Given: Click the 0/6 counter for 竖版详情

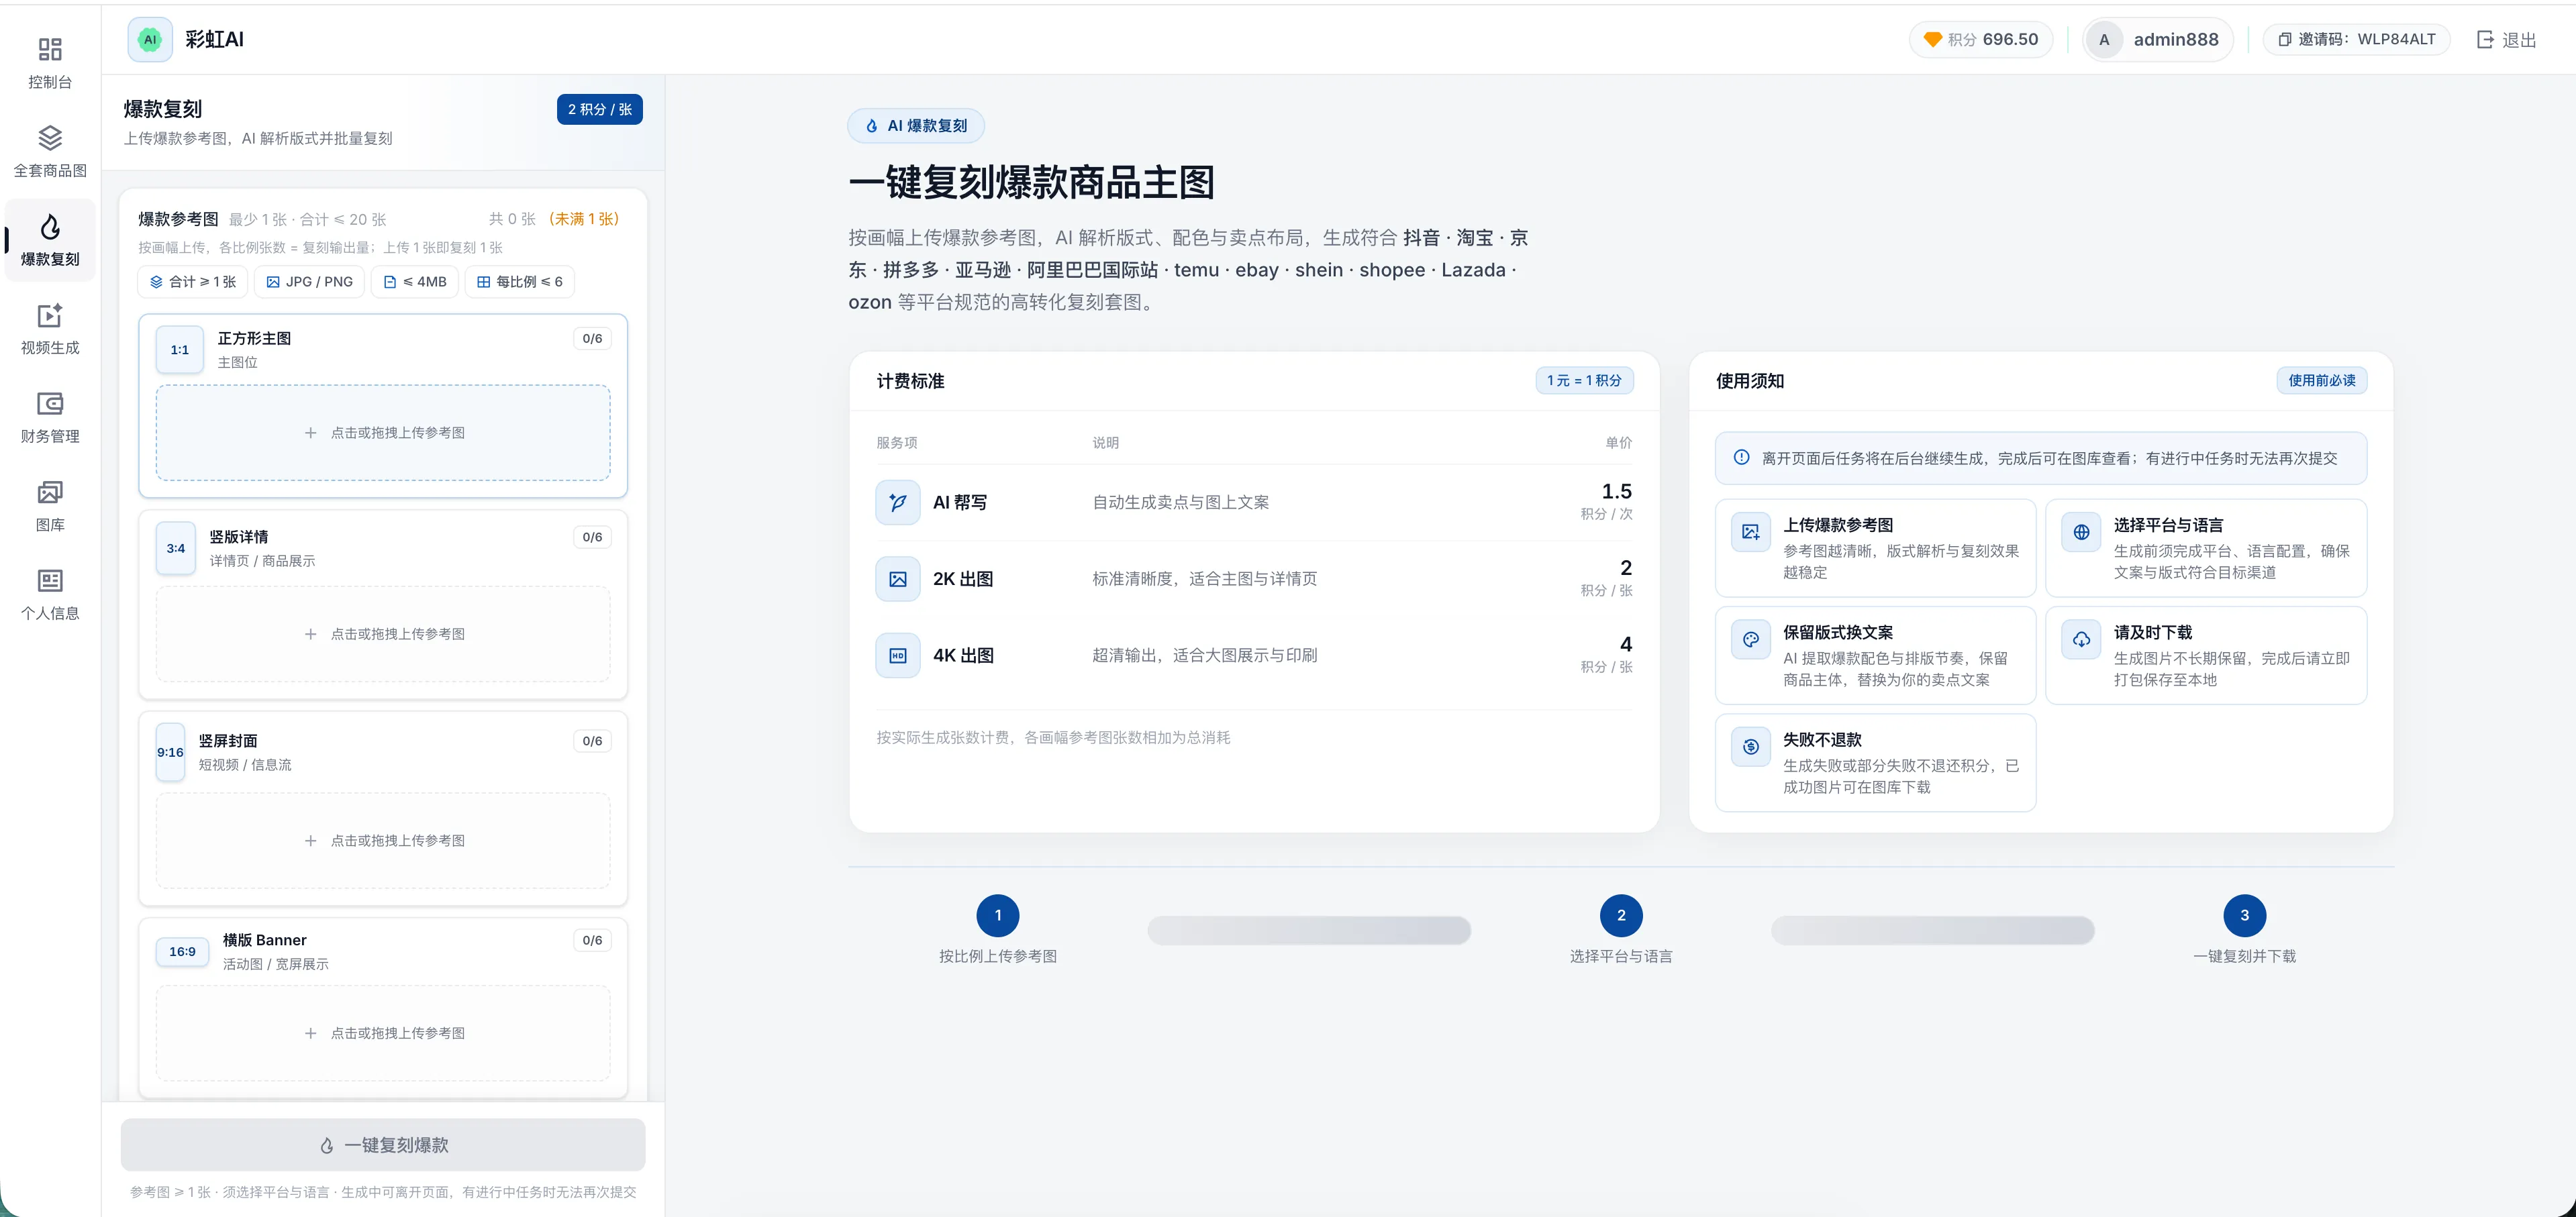Looking at the screenshot, I should tap(592, 537).
